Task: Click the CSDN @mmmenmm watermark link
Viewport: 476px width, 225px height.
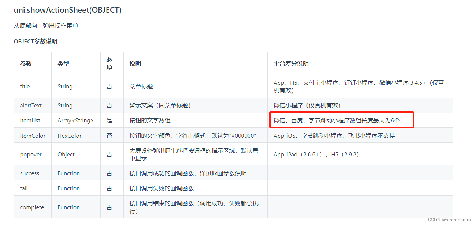Action: 450,220
